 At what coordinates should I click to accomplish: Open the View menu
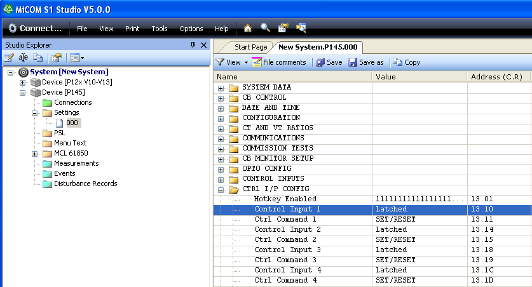click(x=106, y=29)
